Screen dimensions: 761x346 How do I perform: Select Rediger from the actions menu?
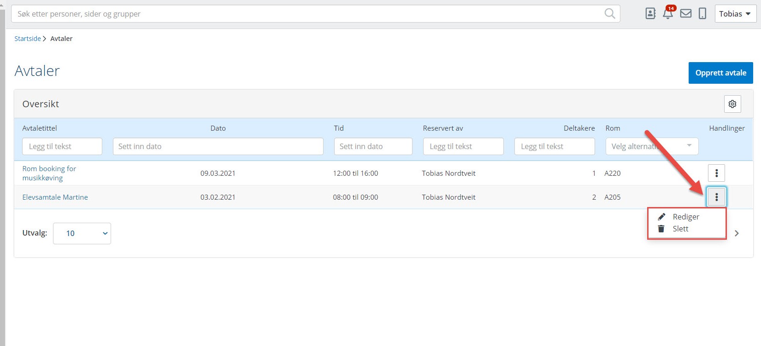pyautogui.click(x=685, y=217)
